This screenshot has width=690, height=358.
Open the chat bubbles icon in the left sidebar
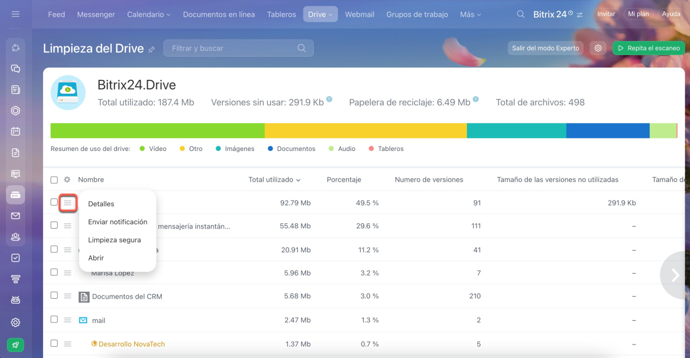[x=16, y=68]
